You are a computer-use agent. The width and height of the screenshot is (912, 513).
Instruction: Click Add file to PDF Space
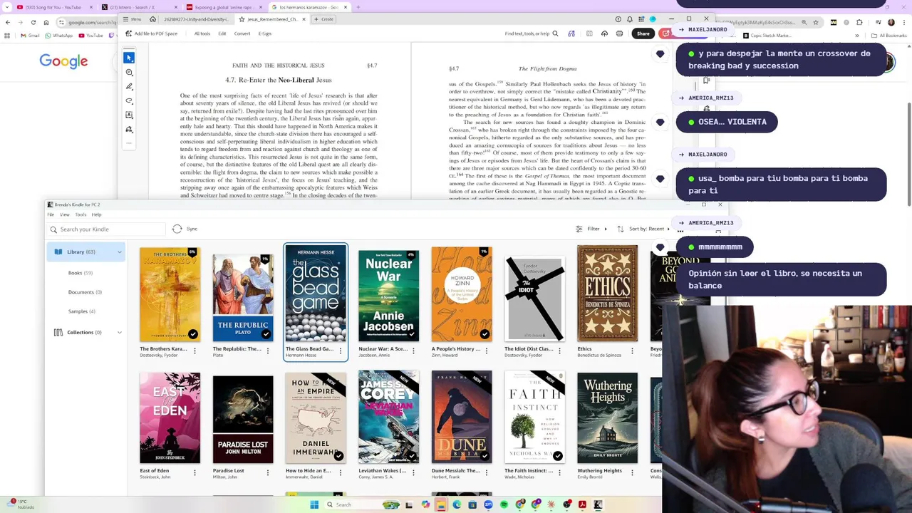[x=152, y=33]
